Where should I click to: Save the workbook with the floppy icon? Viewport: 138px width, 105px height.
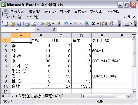[x=19, y=24]
